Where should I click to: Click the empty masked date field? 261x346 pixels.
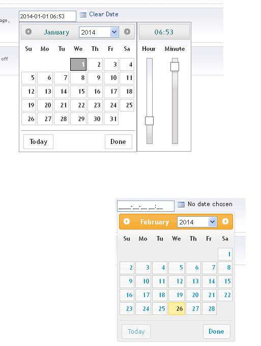click(x=146, y=206)
